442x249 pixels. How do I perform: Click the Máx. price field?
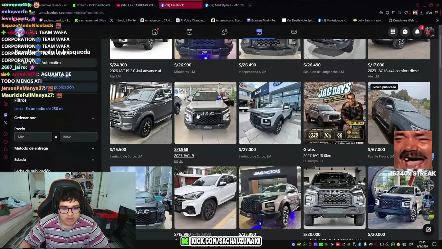(78, 137)
